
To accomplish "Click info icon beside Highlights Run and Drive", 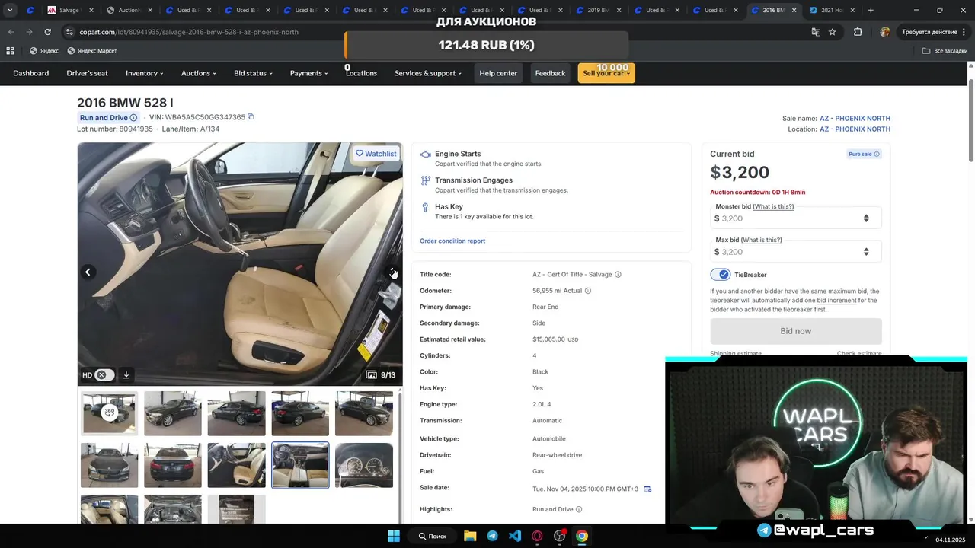I will [579, 510].
